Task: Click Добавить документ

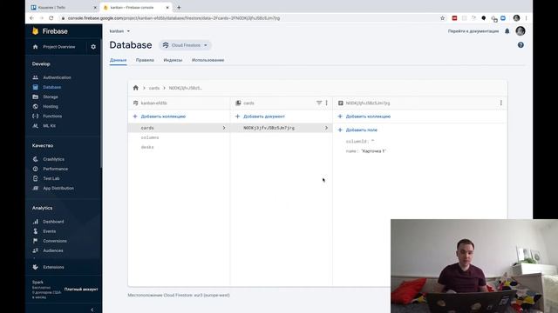Action: click(260, 117)
